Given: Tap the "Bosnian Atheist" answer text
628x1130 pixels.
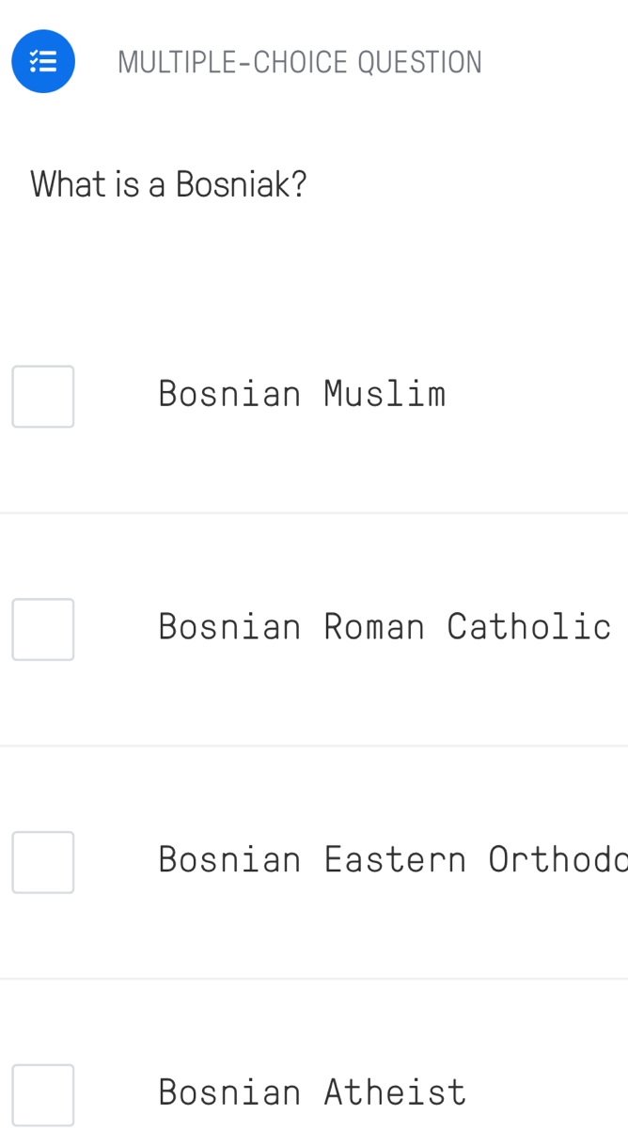Looking at the screenshot, I should tap(312, 1092).
